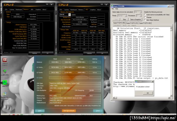Screen dimensions: 177x121
Task: Open Mainboard tab in right CPU-Z window
Action: coord(73,10)
